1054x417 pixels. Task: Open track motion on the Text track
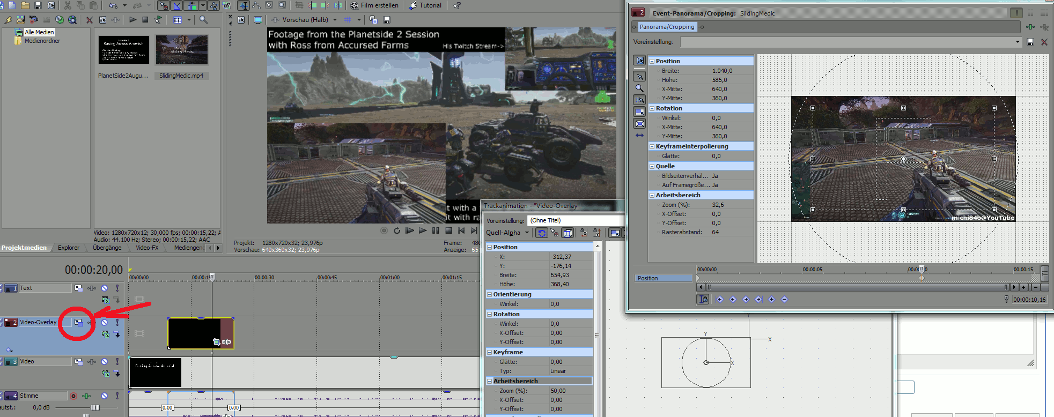pos(78,288)
